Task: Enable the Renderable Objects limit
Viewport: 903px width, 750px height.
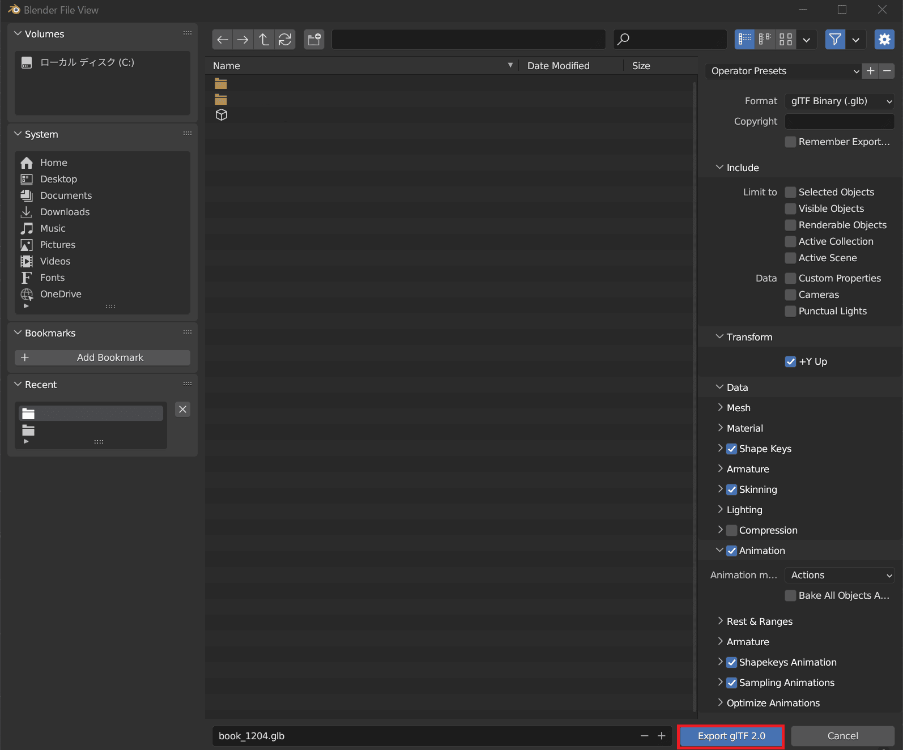Action: pos(790,225)
